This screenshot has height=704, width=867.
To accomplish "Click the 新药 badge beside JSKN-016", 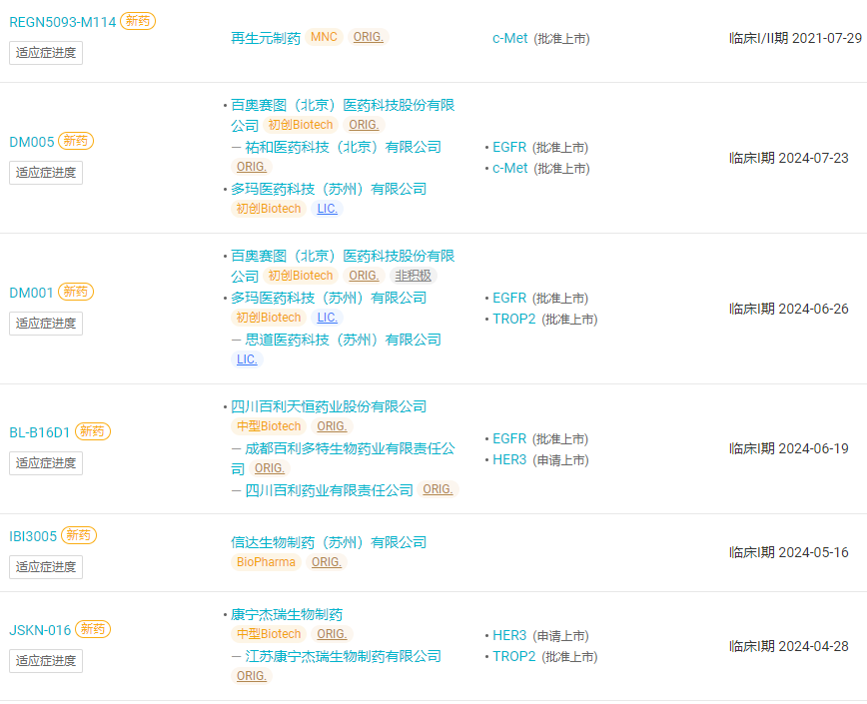I will point(92,629).
